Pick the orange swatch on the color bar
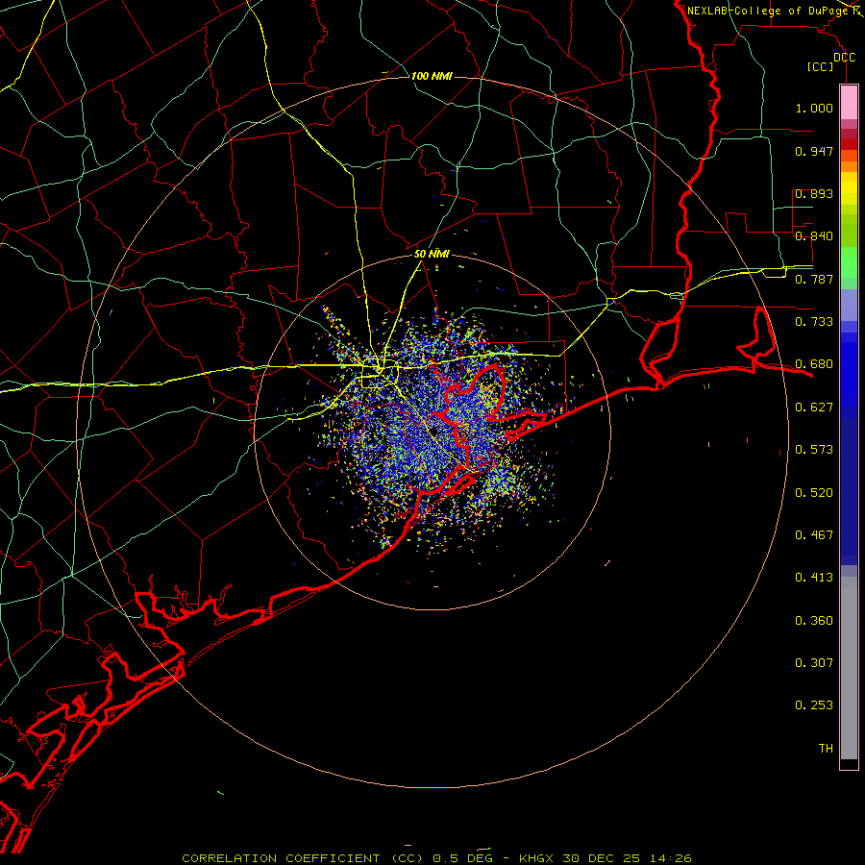This screenshot has width=865, height=865. pos(849,166)
